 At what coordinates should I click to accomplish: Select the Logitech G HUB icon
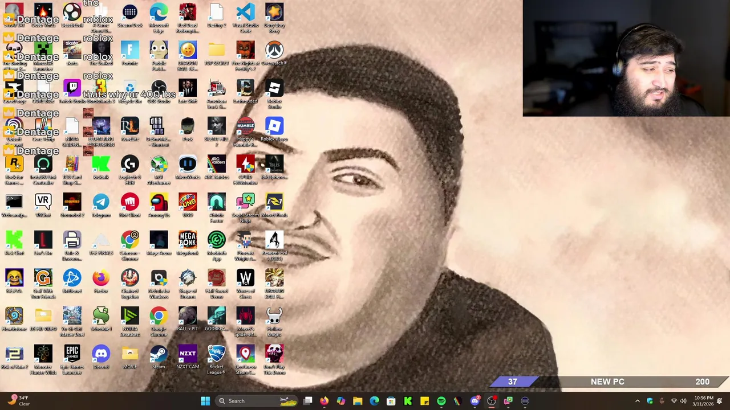(x=130, y=170)
